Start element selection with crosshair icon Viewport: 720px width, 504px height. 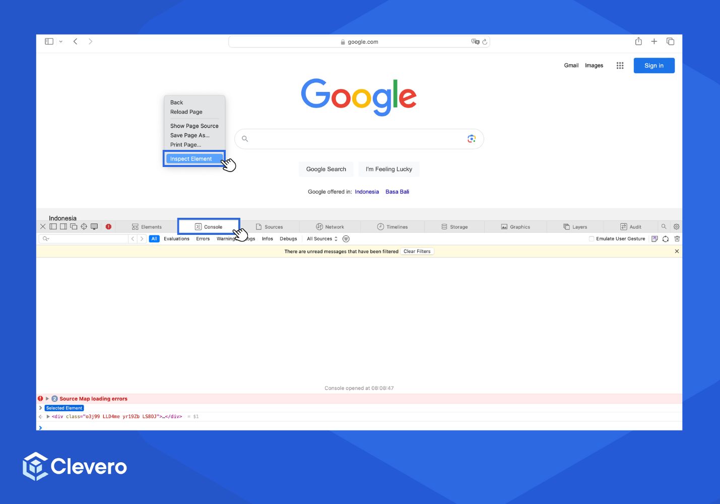(84, 227)
